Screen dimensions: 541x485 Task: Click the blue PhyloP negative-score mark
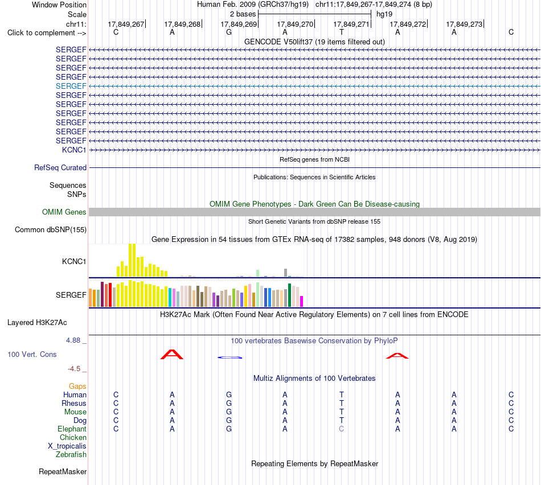point(229,357)
